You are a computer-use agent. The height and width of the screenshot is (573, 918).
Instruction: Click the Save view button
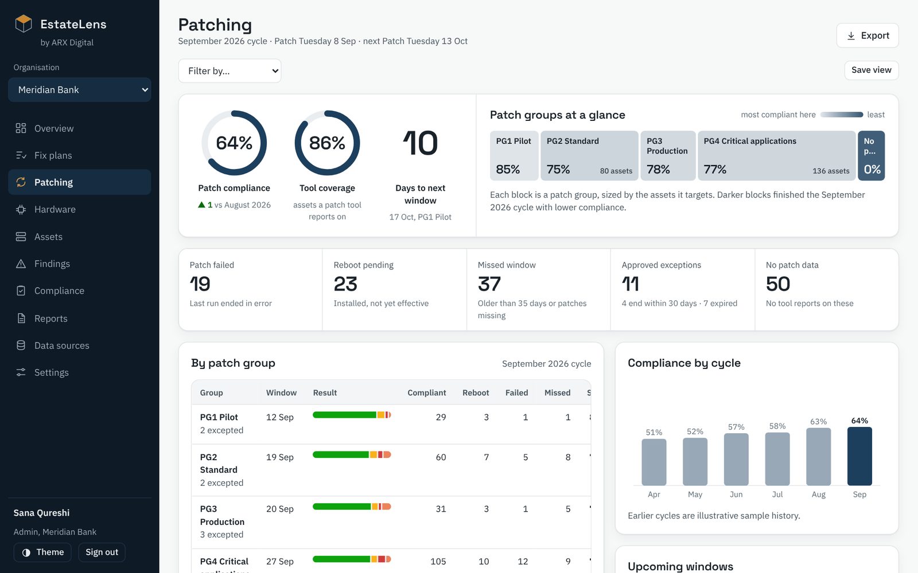871,70
